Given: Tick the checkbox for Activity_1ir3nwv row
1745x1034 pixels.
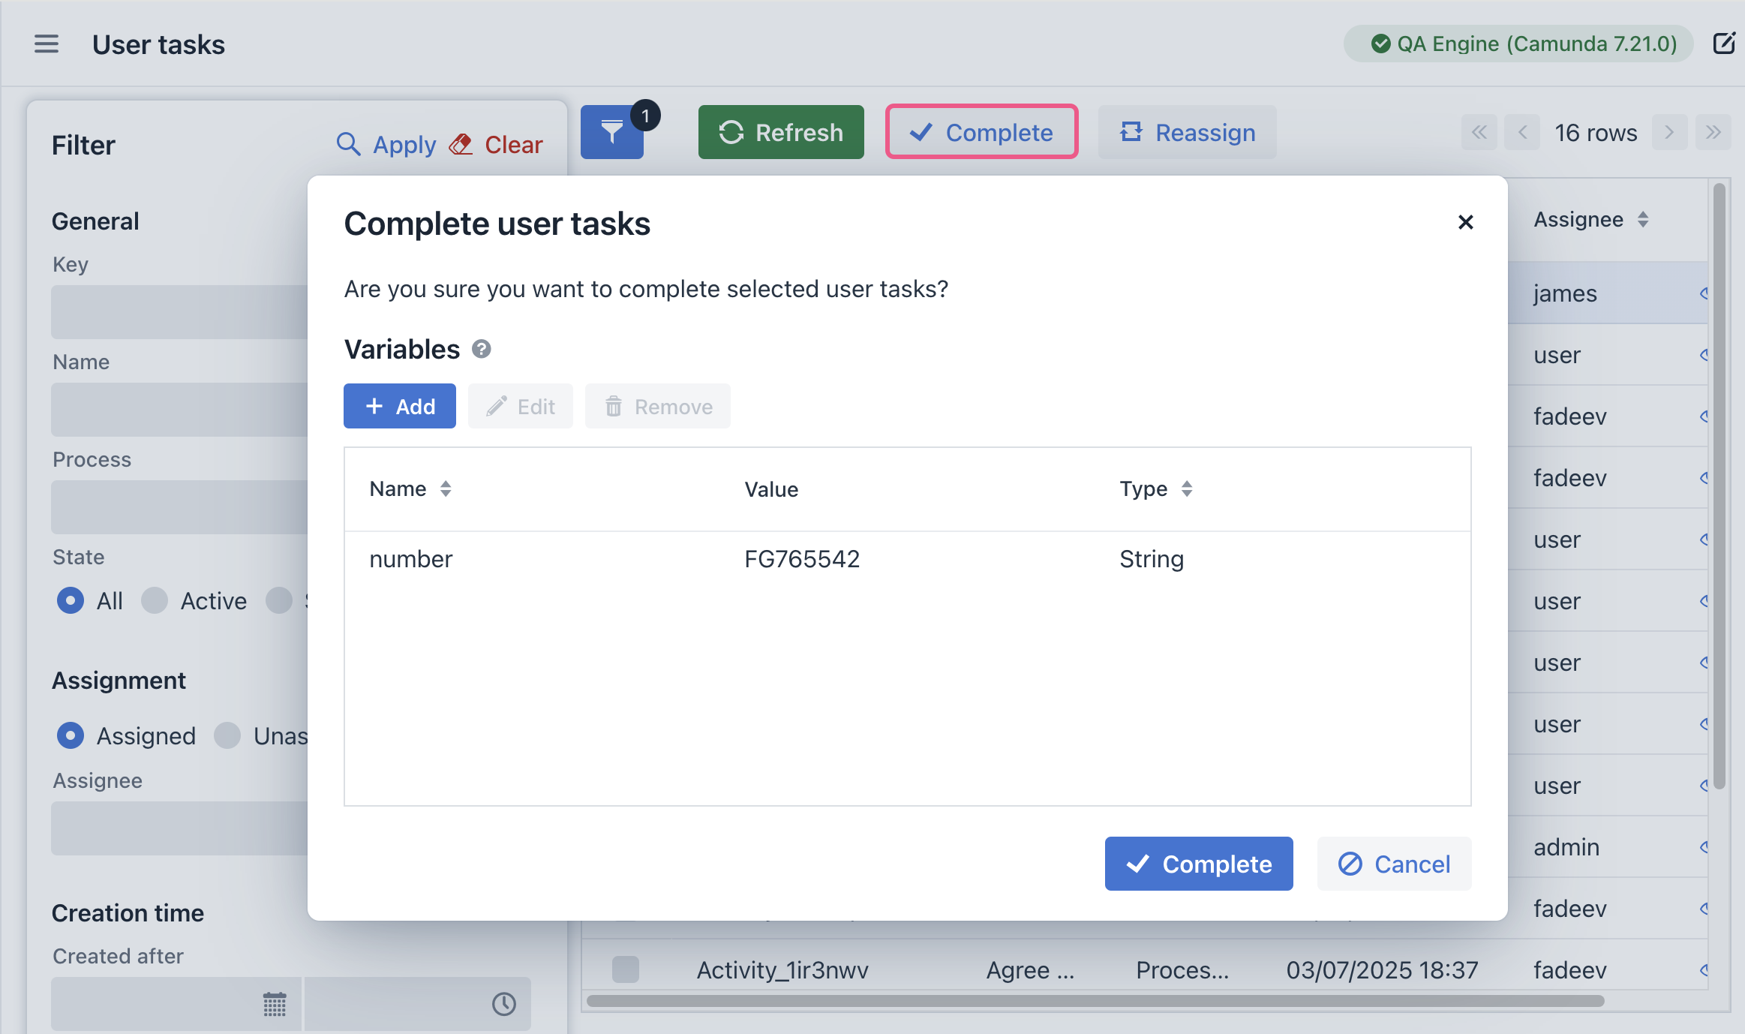Looking at the screenshot, I should coord(625,969).
